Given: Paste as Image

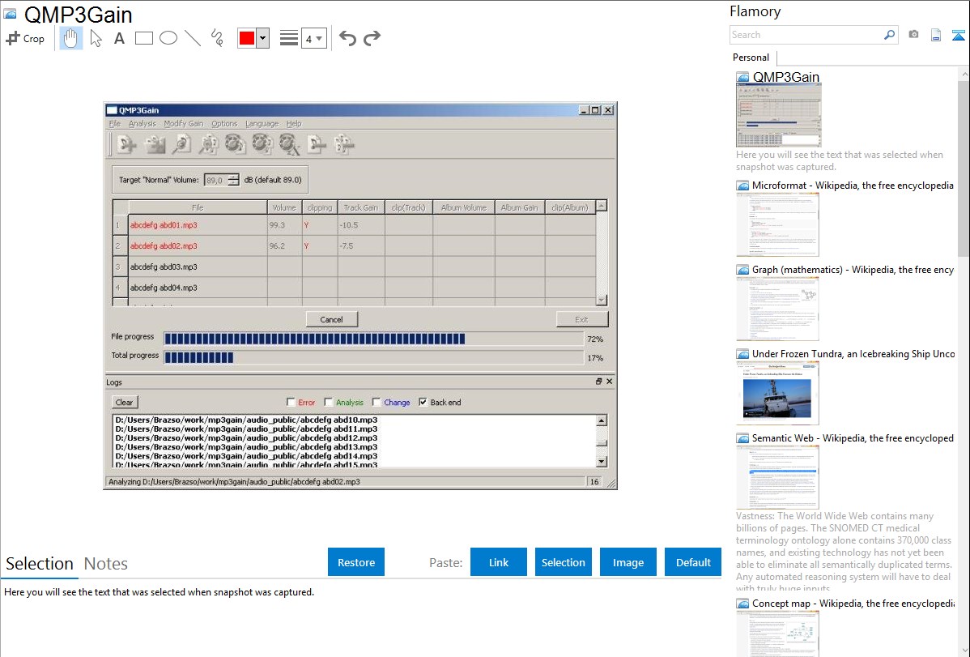Looking at the screenshot, I should [x=628, y=562].
